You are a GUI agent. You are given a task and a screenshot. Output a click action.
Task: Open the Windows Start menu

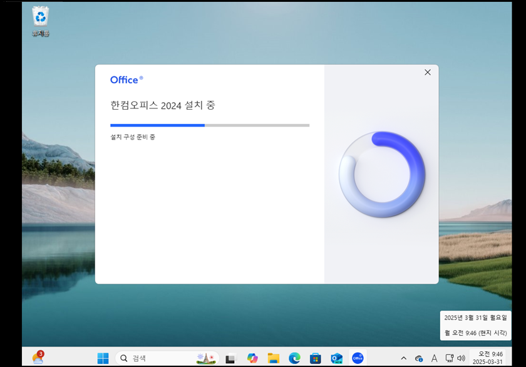tap(103, 358)
